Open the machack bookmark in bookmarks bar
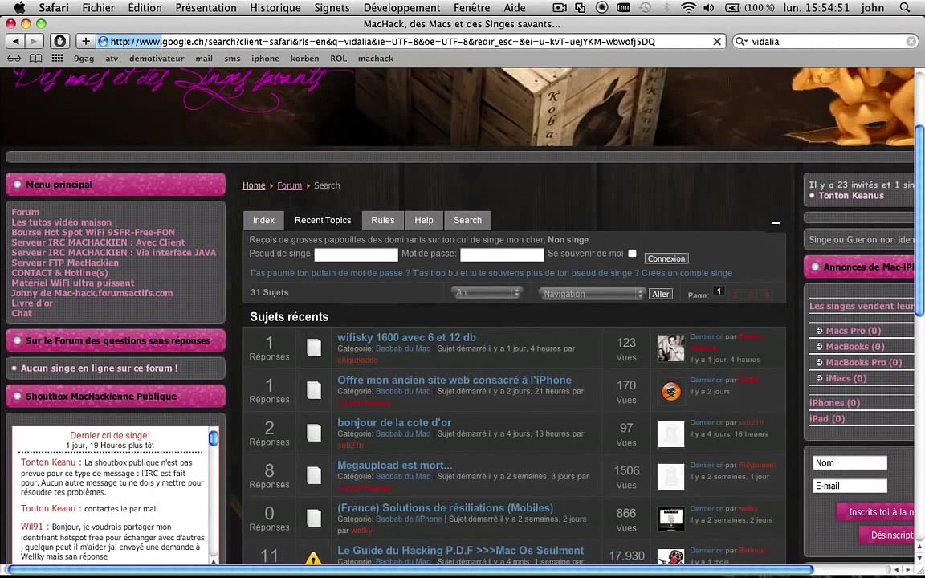This screenshot has height=578, width=925. point(375,59)
